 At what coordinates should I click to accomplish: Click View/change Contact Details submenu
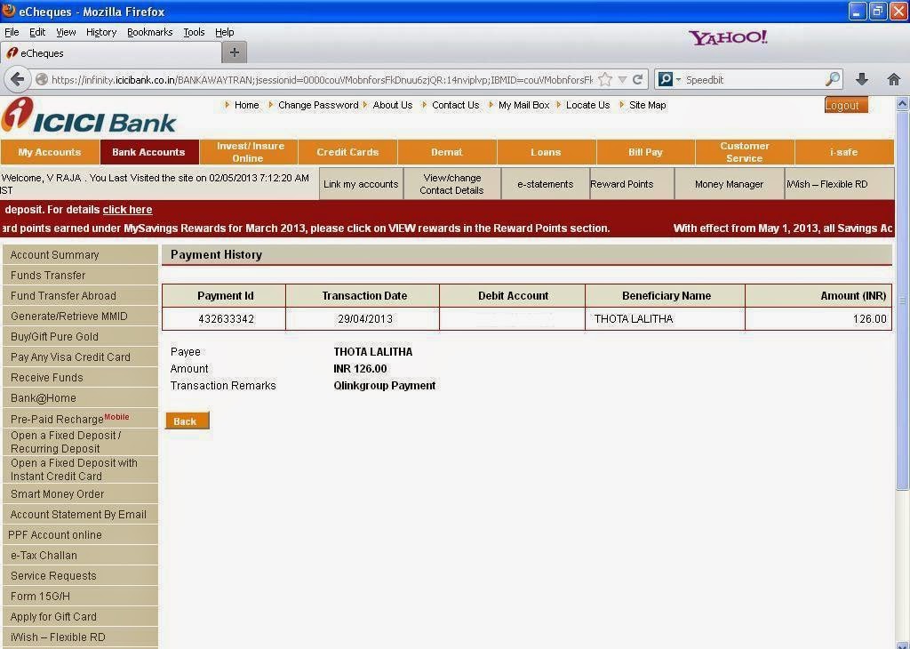[x=452, y=184]
